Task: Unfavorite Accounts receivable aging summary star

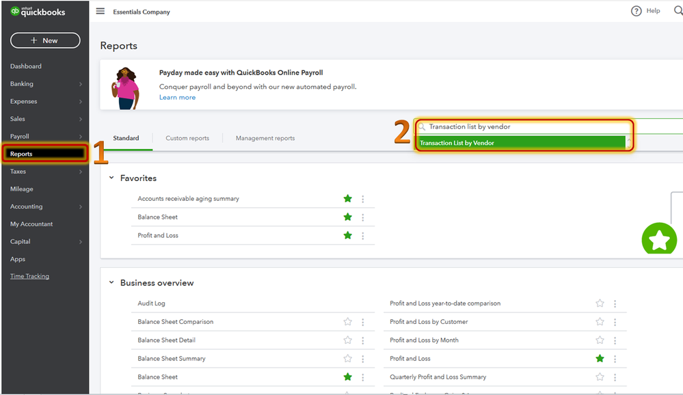Action: coord(348,199)
